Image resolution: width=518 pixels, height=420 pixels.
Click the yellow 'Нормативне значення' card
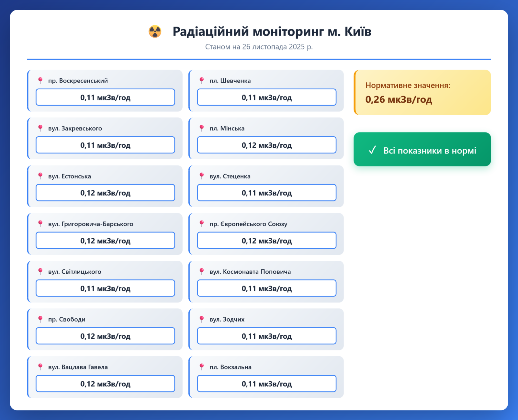click(422, 92)
